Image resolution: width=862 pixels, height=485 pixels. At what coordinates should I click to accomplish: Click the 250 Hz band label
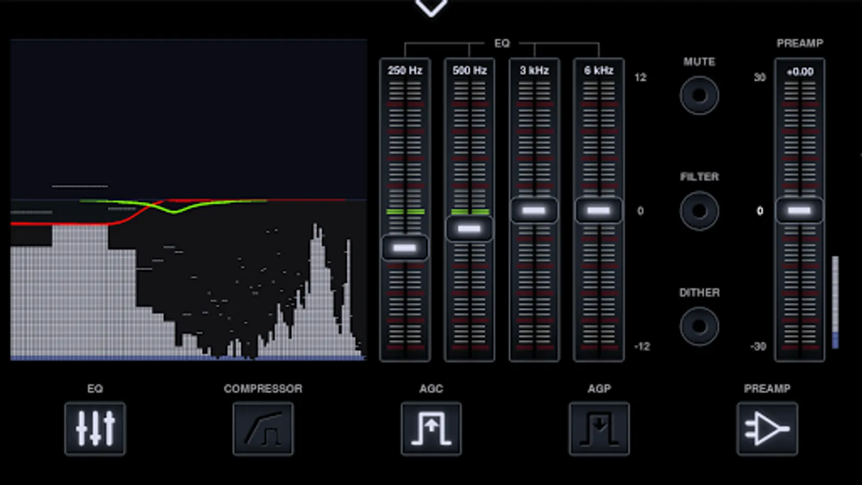point(405,71)
